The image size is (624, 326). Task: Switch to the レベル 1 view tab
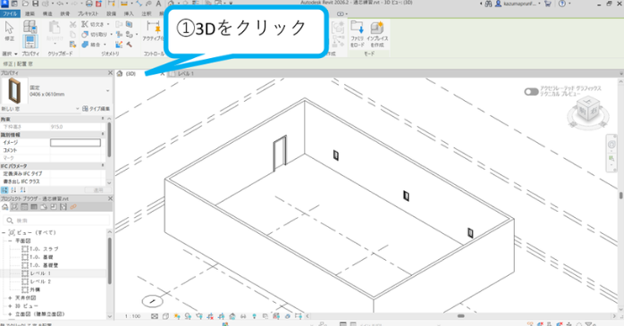click(x=185, y=73)
